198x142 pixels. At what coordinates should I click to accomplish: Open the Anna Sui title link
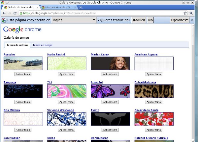[97, 82]
